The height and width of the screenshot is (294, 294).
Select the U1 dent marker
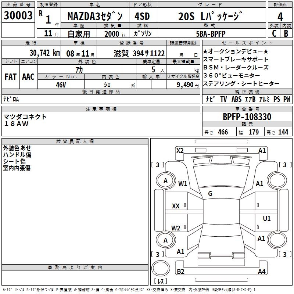(267, 218)
